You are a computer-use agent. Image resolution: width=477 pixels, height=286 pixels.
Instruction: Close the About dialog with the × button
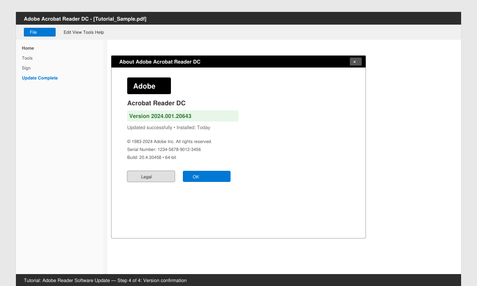click(x=356, y=62)
